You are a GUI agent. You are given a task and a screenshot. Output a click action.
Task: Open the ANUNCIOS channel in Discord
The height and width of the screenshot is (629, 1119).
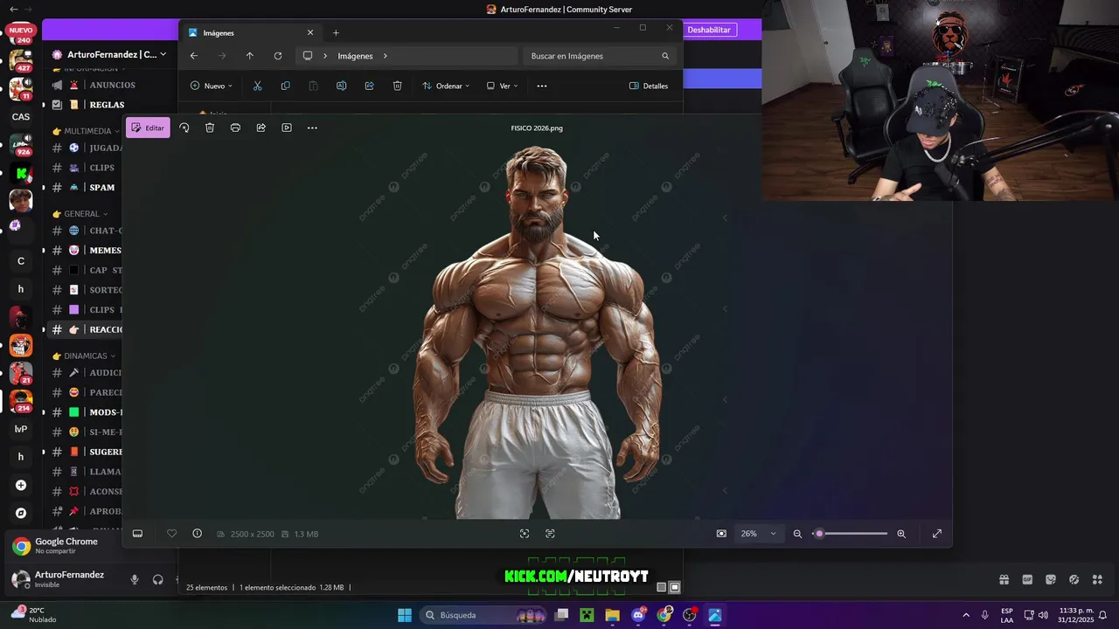(112, 85)
